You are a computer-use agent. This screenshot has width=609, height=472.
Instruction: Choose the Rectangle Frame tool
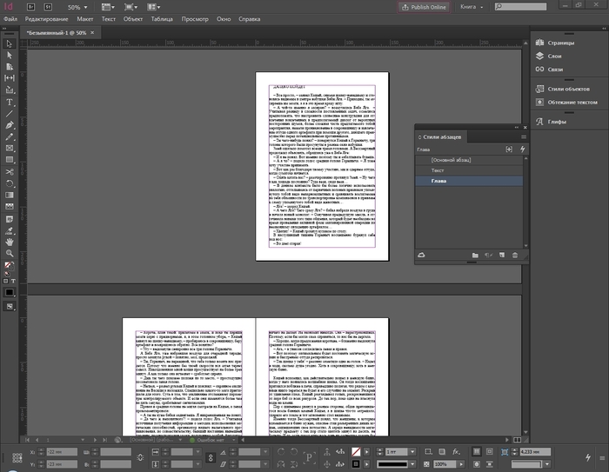coord(10,149)
